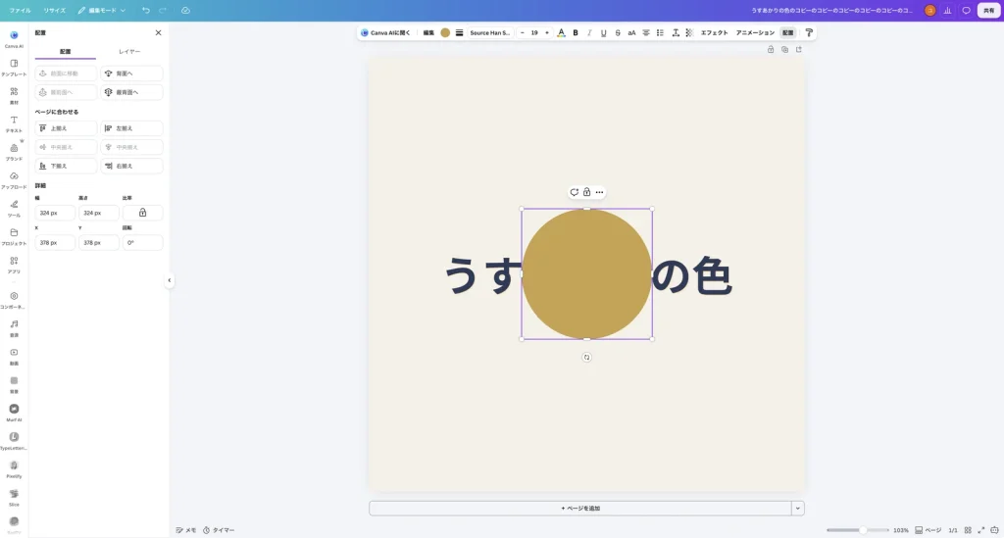Click the 共有 share button

coord(988,10)
